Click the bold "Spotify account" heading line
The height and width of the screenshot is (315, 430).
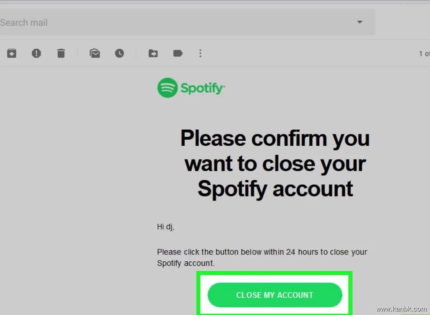(275, 188)
